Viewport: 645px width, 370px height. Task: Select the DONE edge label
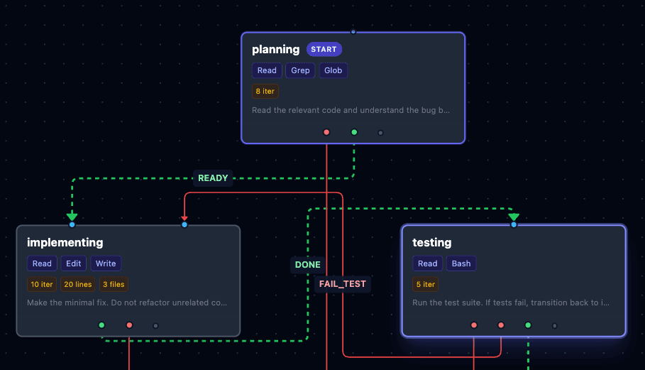coord(308,265)
